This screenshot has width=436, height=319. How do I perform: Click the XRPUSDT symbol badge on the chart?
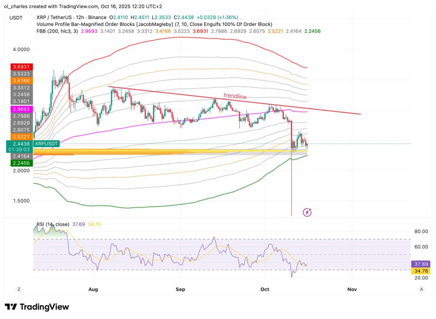click(46, 144)
